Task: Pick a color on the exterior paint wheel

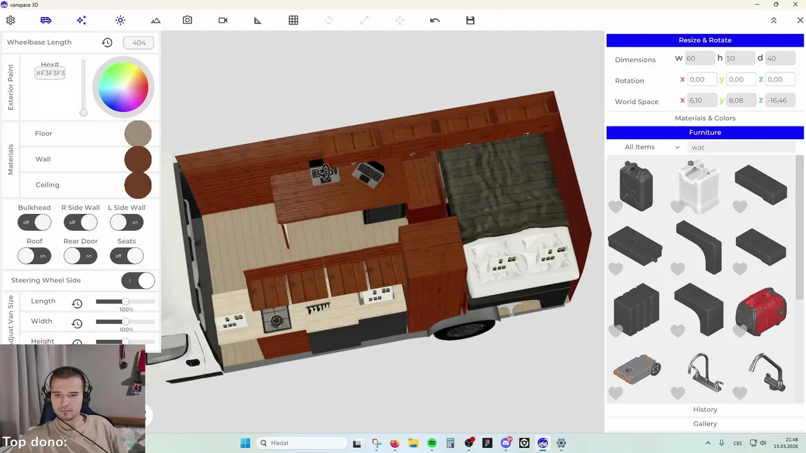Action: [123, 87]
